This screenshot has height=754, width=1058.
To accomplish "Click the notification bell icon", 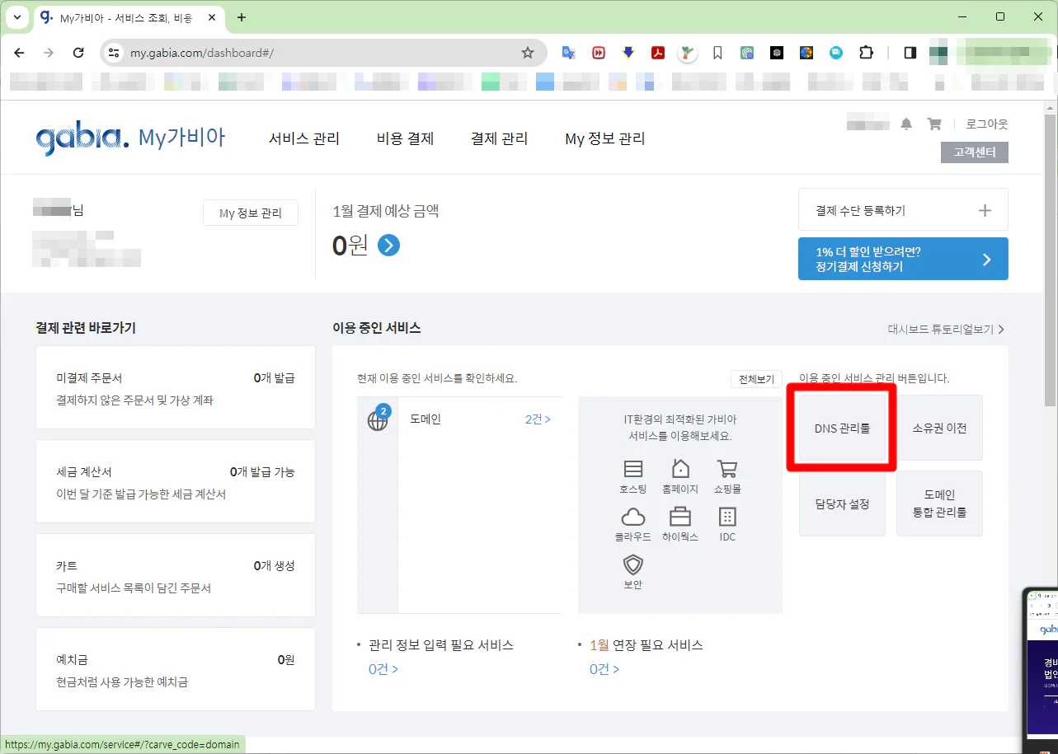I will tap(906, 124).
